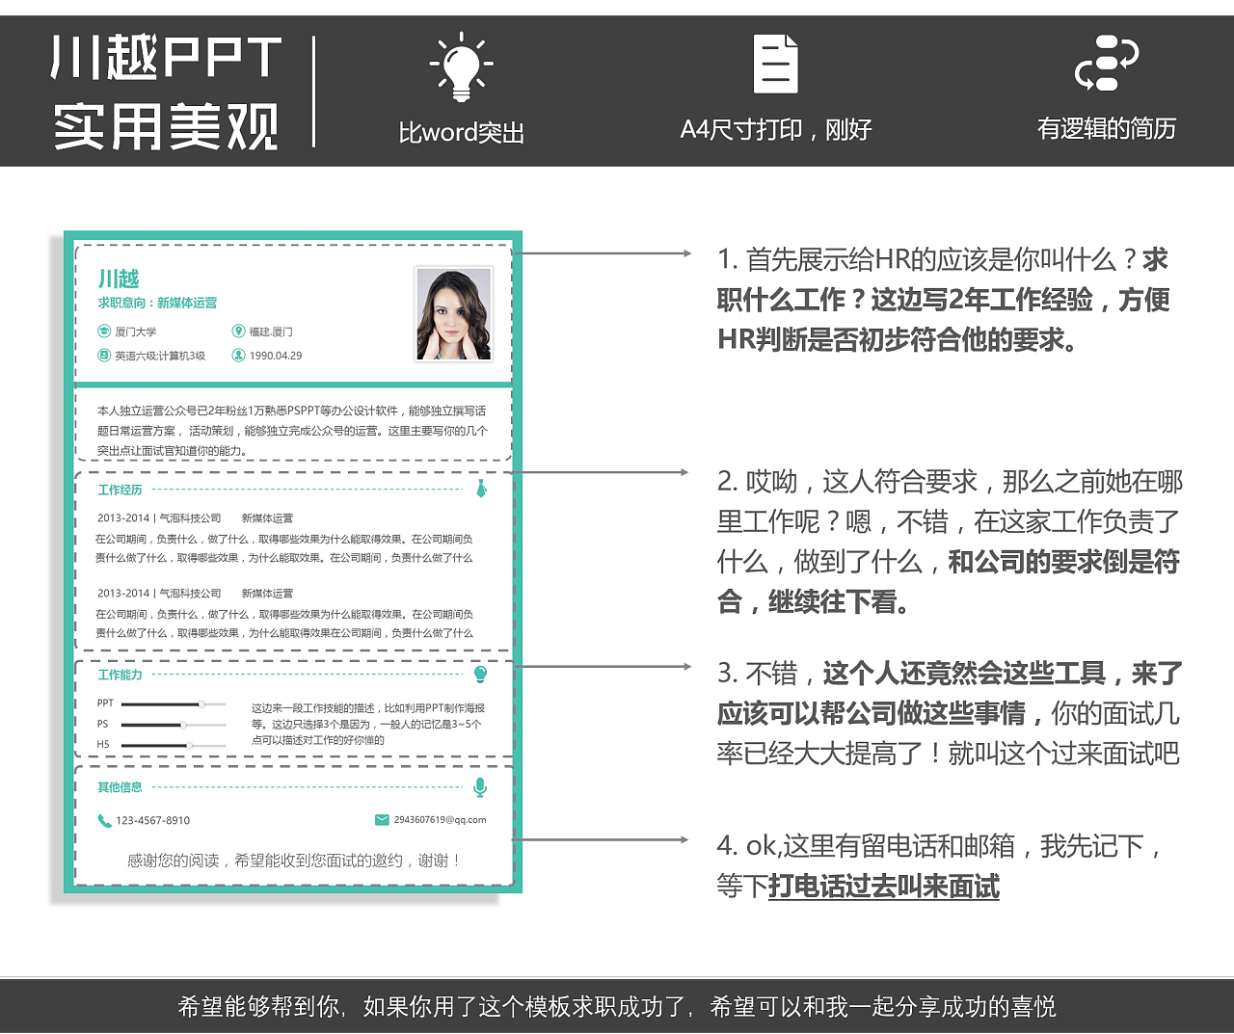Click the envelope icon beside the email
The width and height of the screenshot is (1234, 1034).
(382, 820)
